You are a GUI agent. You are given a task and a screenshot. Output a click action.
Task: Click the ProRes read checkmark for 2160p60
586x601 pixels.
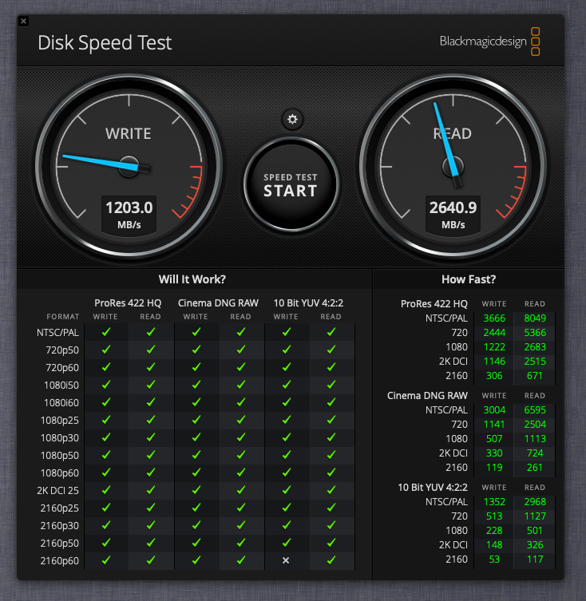pyautogui.click(x=151, y=560)
